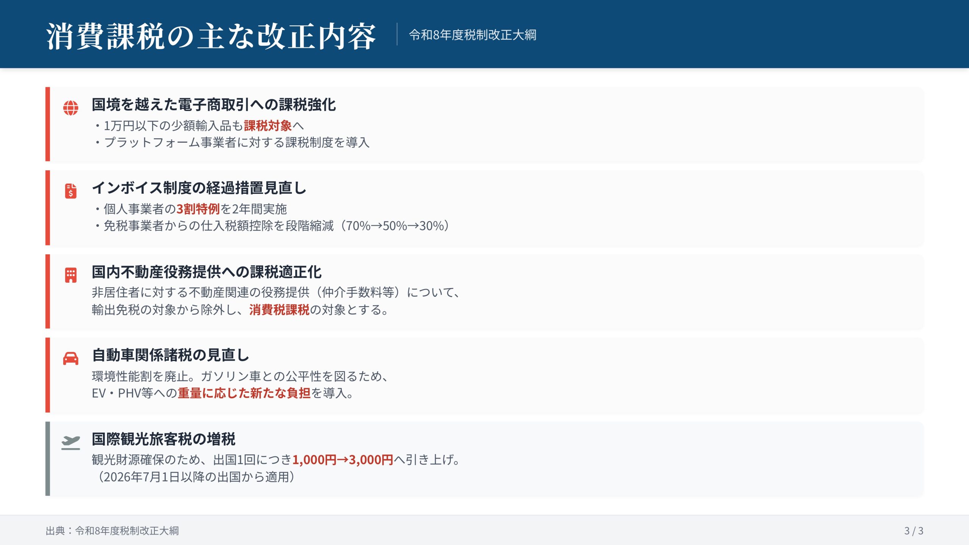Click the red text 重量に応じた新たな負担
This screenshot has height=545, width=969.
[x=244, y=393]
